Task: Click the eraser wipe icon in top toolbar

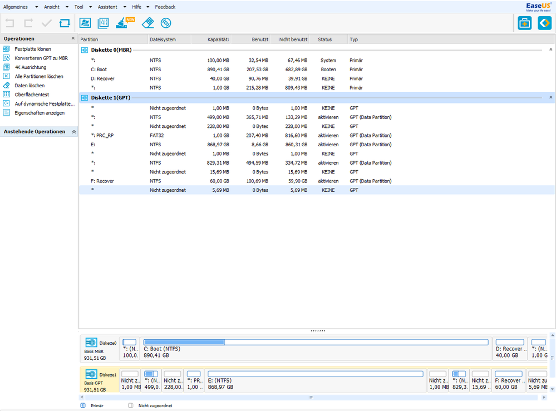Action: click(x=147, y=23)
